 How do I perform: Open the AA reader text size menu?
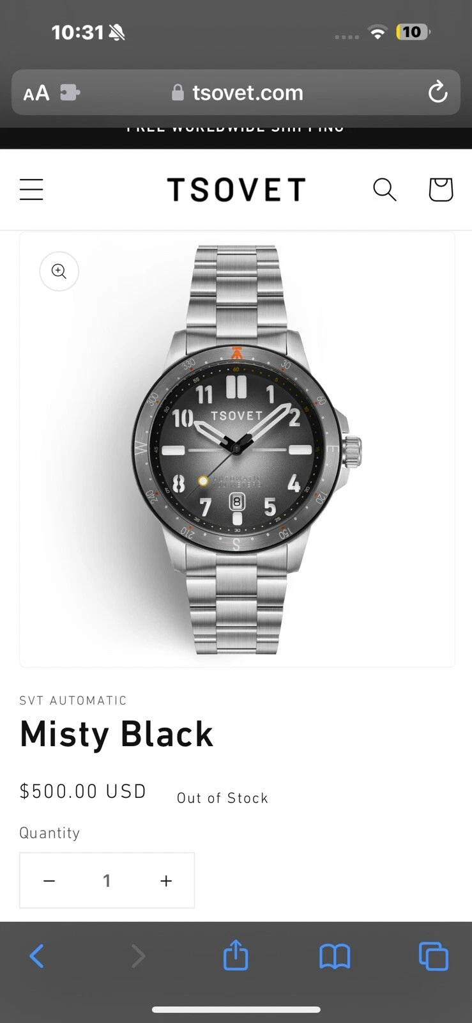[36, 93]
